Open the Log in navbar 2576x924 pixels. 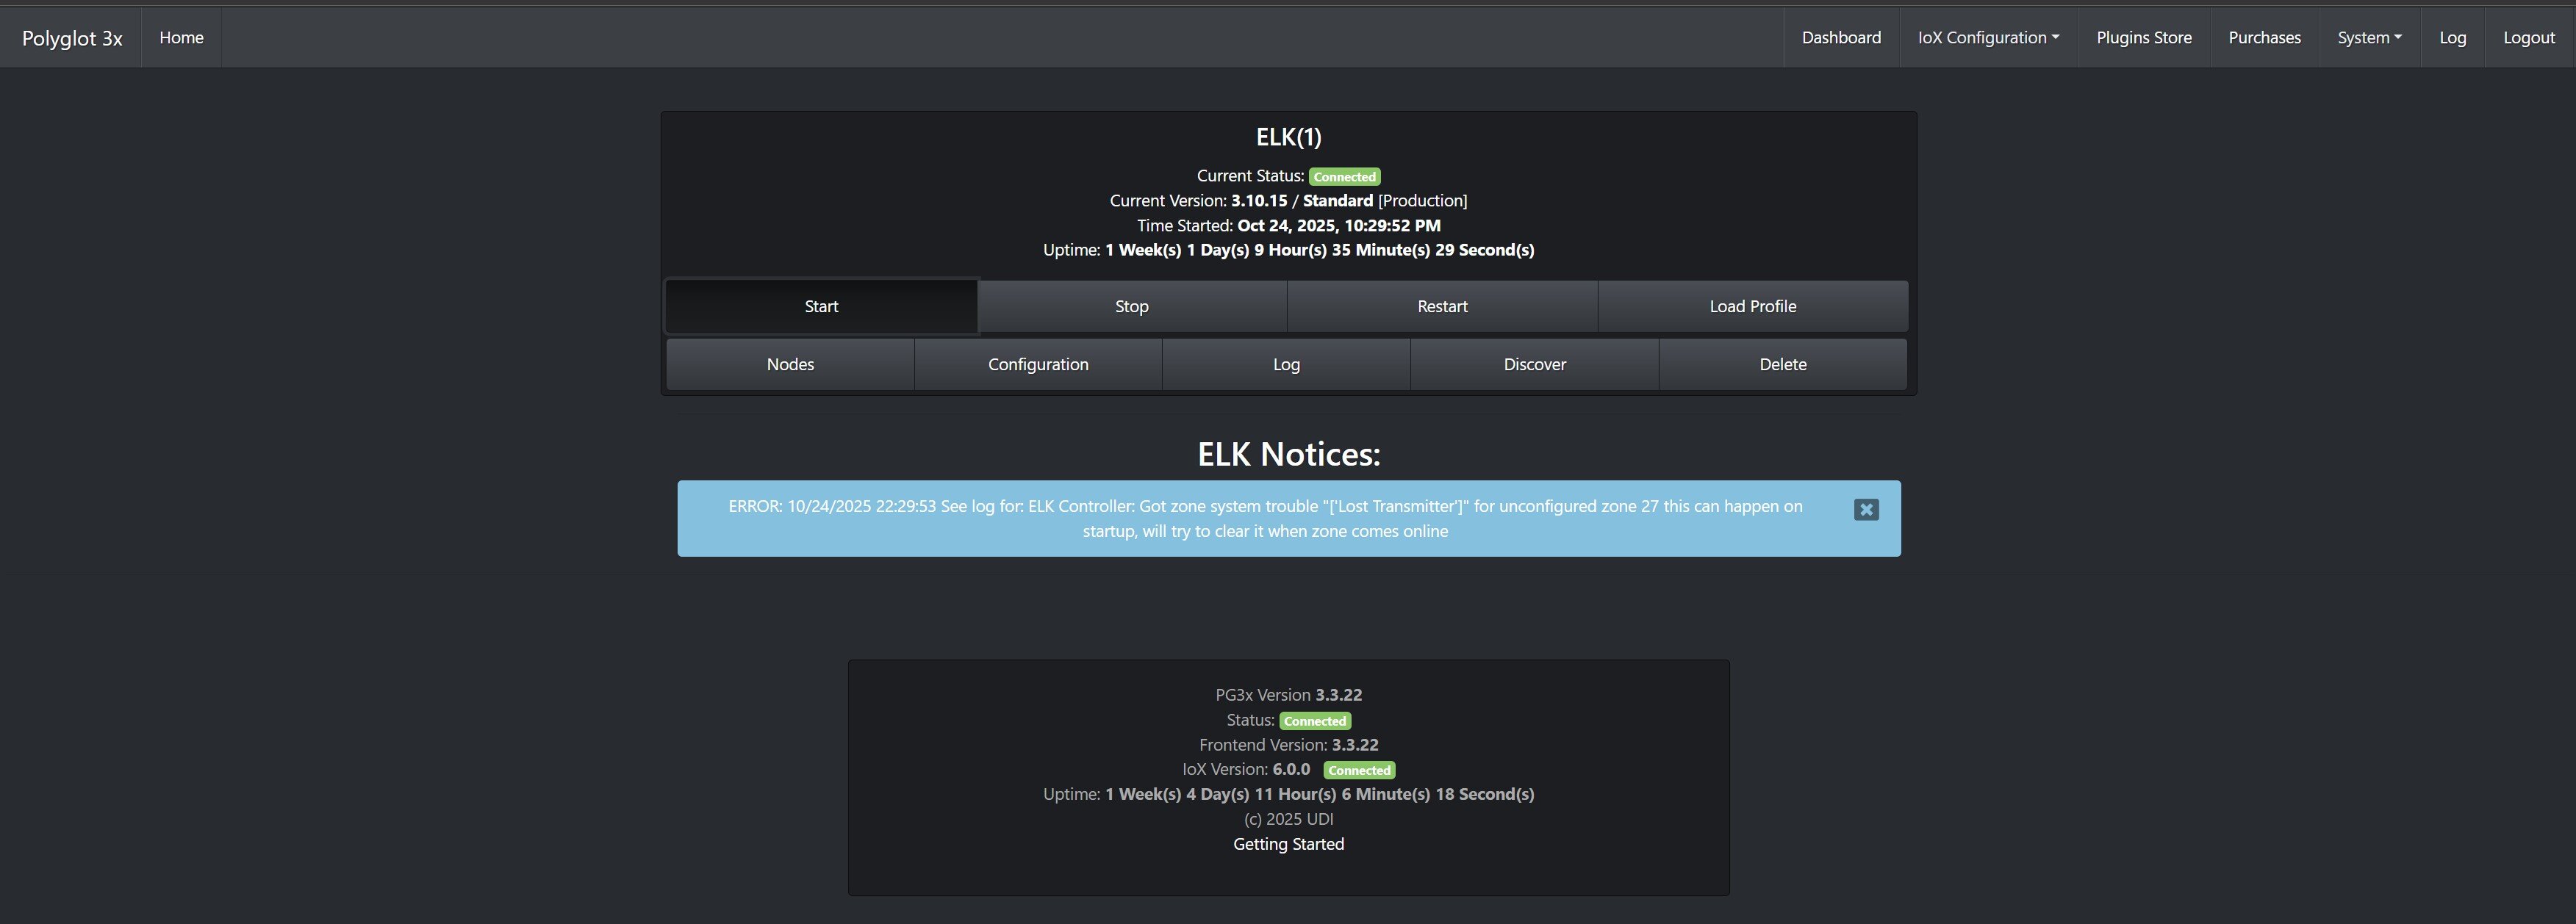2452,38
